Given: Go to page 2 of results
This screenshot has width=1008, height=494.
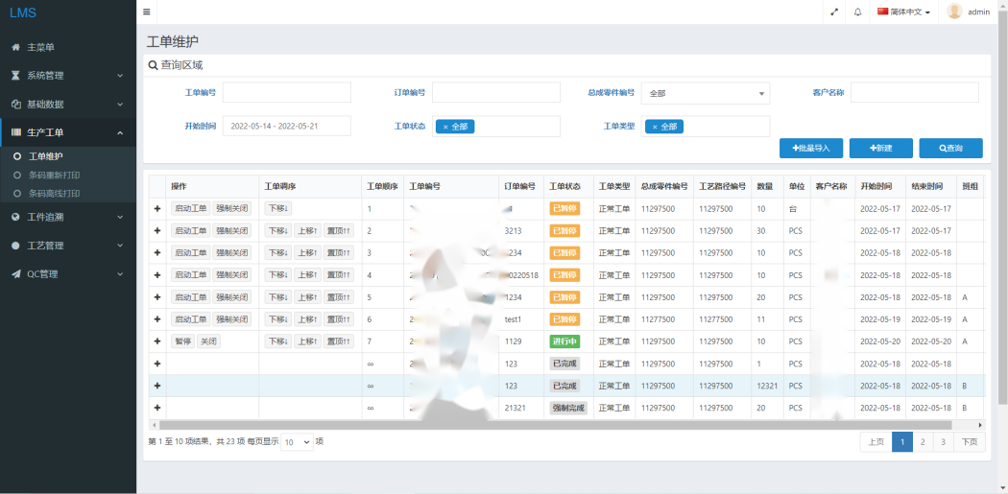Looking at the screenshot, I should (x=922, y=441).
